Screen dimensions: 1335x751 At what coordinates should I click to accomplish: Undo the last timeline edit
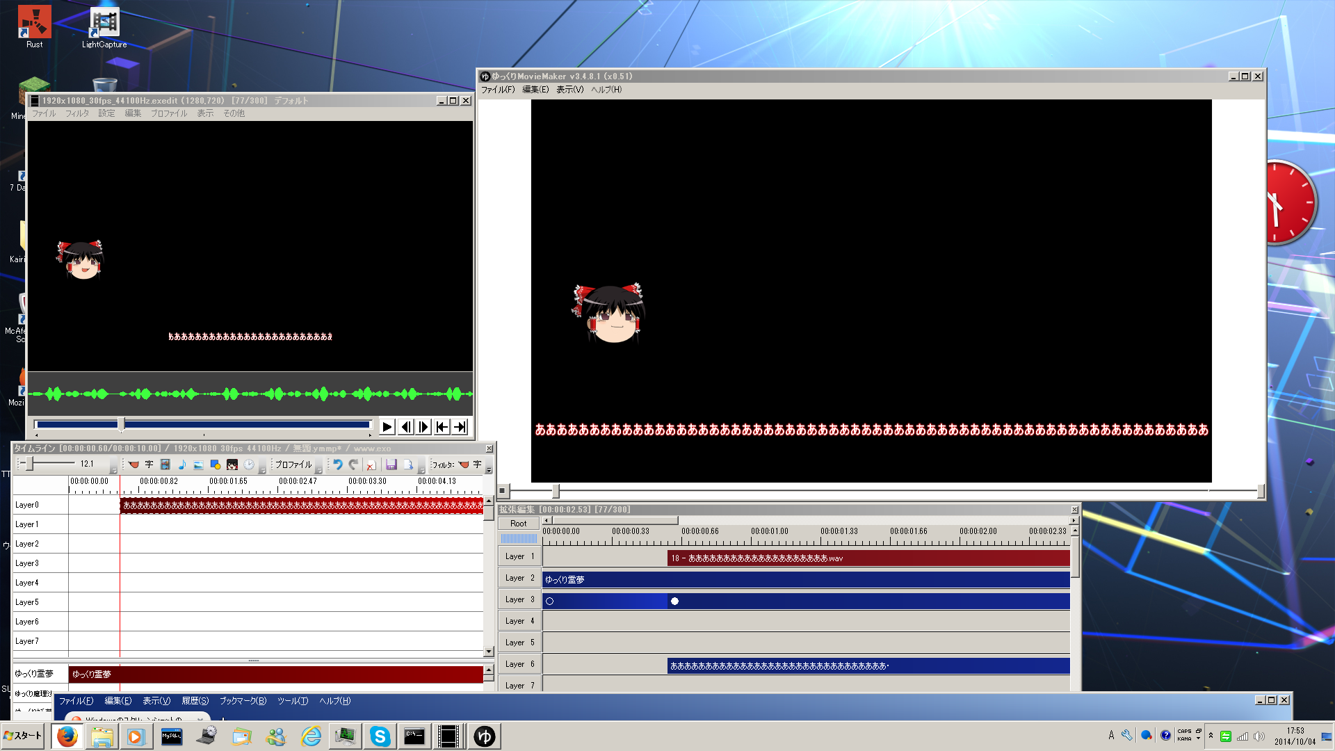point(338,465)
